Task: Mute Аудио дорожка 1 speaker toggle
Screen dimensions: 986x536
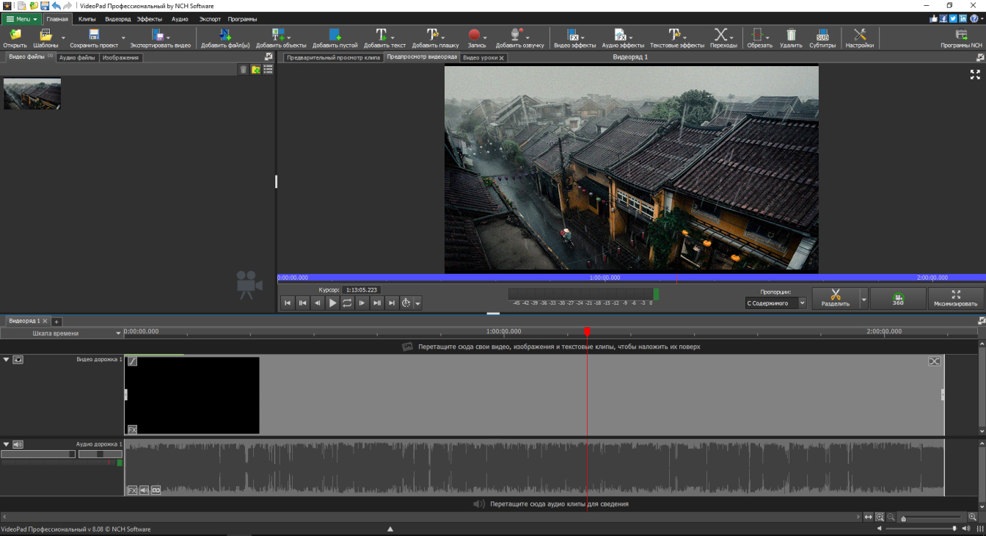Action: [x=18, y=444]
